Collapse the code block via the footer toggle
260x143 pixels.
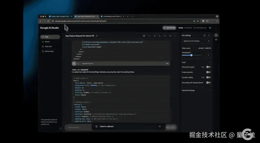tap(167, 64)
